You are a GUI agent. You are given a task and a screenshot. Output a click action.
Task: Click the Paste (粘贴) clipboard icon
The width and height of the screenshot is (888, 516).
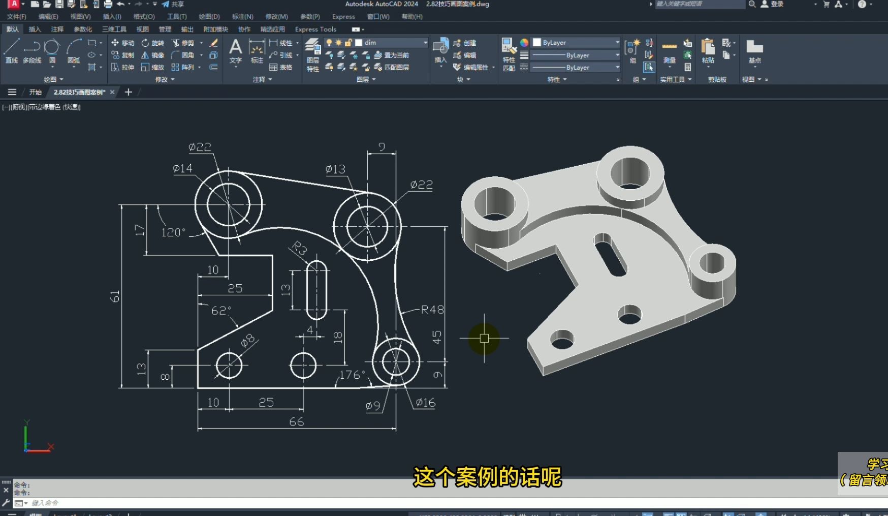(x=708, y=50)
